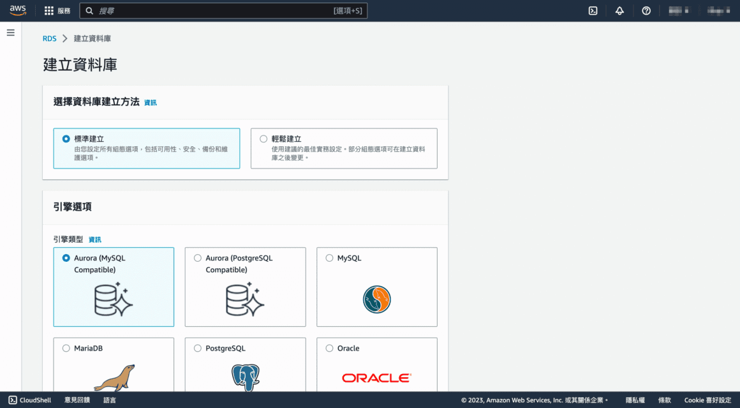Open the AWS services grid menu

48,10
